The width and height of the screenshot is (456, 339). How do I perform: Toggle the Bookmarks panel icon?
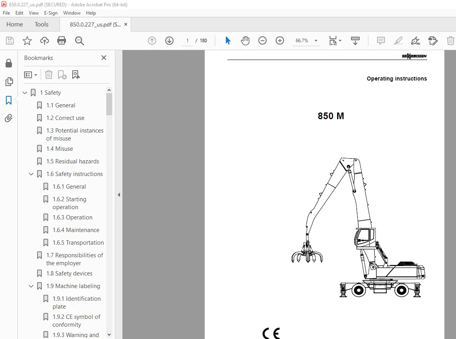pos(9,100)
